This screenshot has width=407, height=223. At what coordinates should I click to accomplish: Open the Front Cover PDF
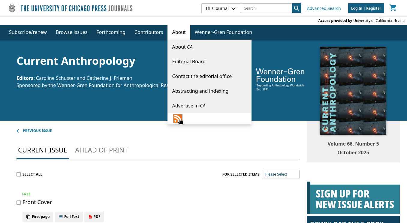pyautogui.click(x=94, y=217)
